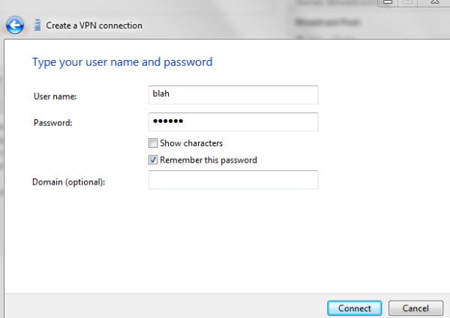The width and height of the screenshot is (450, 318).
Task: Click the Type your user name and password heading
Action: click(x=122, y=62)
